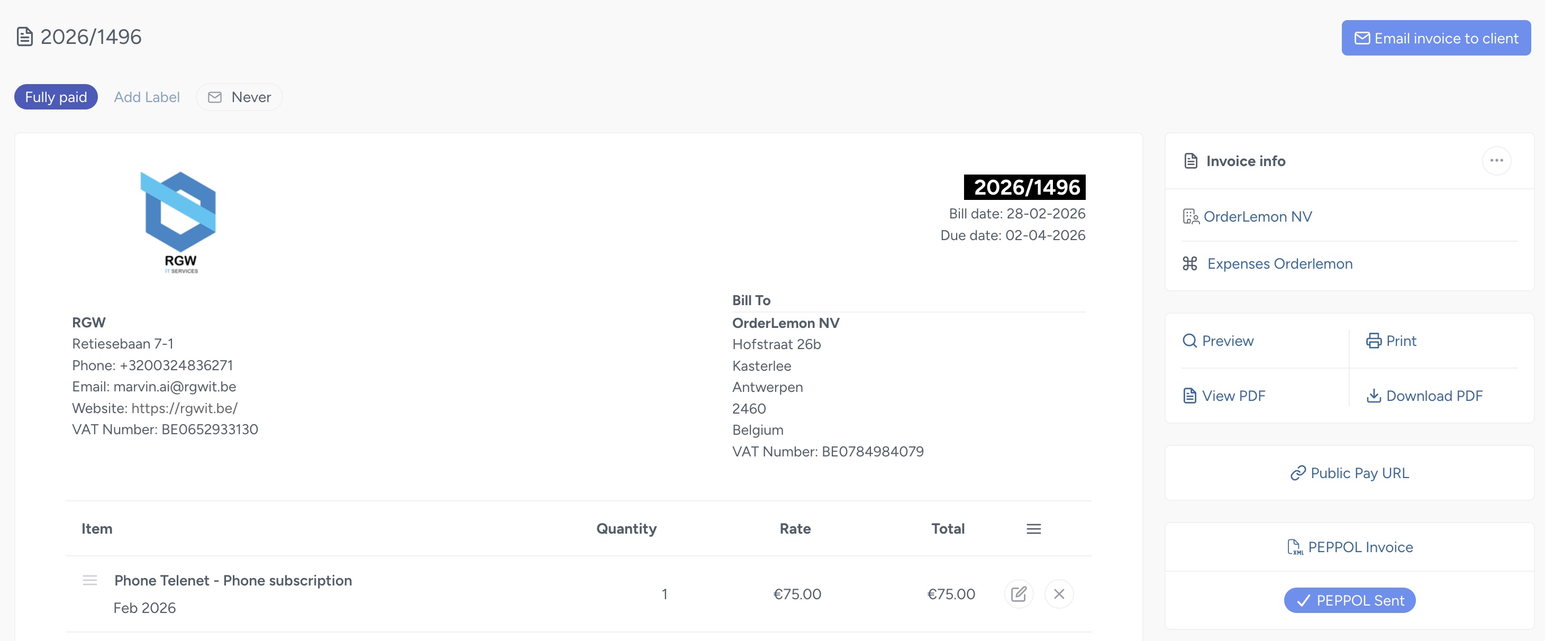Toggle the Fully paid status badge

point(55,97)
